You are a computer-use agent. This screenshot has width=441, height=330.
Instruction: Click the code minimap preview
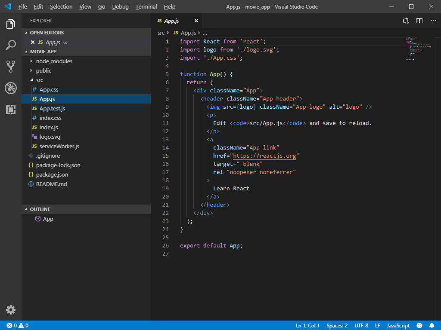[419, 48]
